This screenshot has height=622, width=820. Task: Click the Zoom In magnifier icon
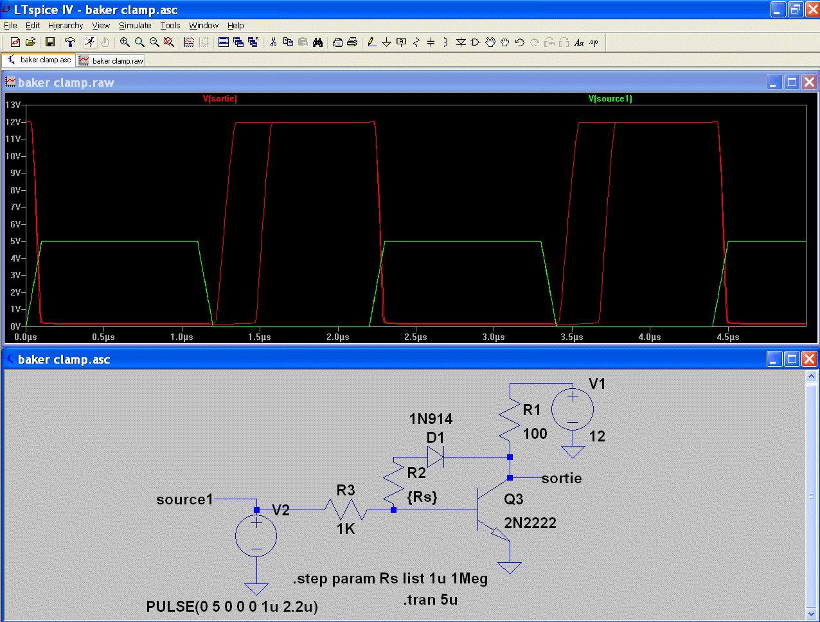pyautogui.click(x=125, y=42)
